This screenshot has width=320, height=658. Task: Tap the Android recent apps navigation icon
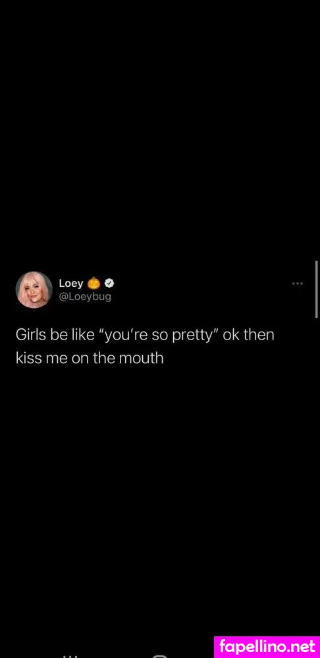[70, 655]
